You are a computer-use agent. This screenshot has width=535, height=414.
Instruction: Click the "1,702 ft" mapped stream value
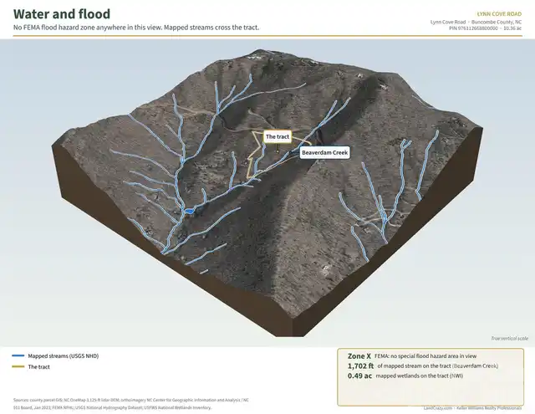point(360,365)
